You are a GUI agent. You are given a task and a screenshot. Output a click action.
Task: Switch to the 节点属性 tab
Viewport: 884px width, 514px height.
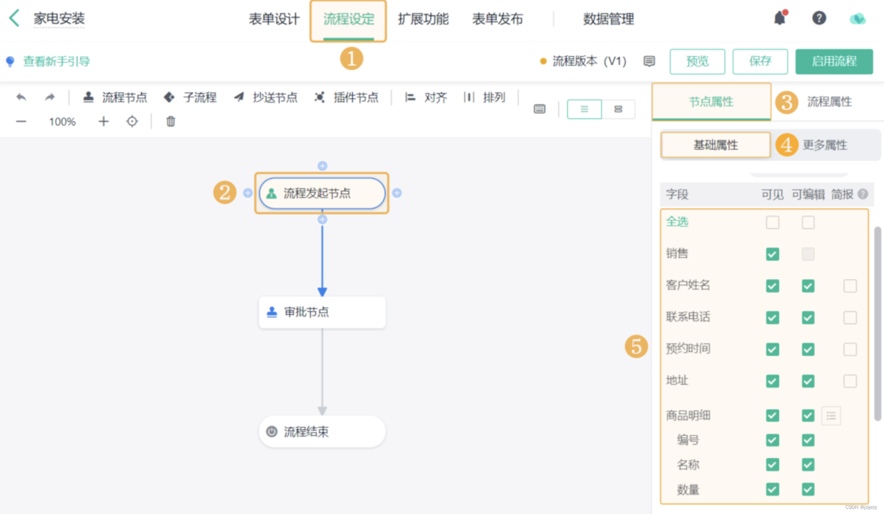click(x=711, y=102)
